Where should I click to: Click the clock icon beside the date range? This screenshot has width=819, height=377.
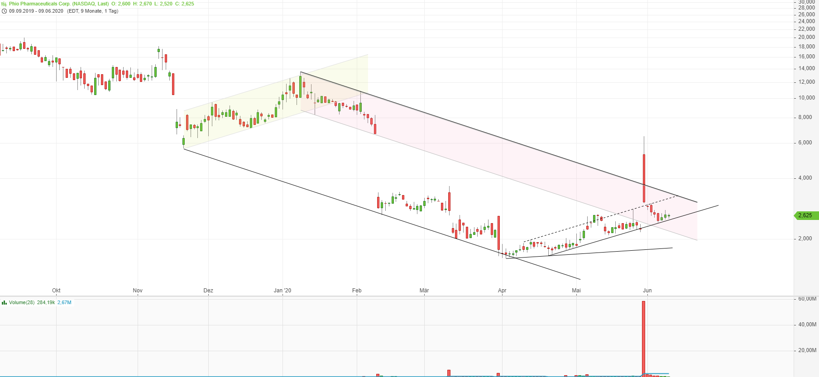tap(4, 11)
